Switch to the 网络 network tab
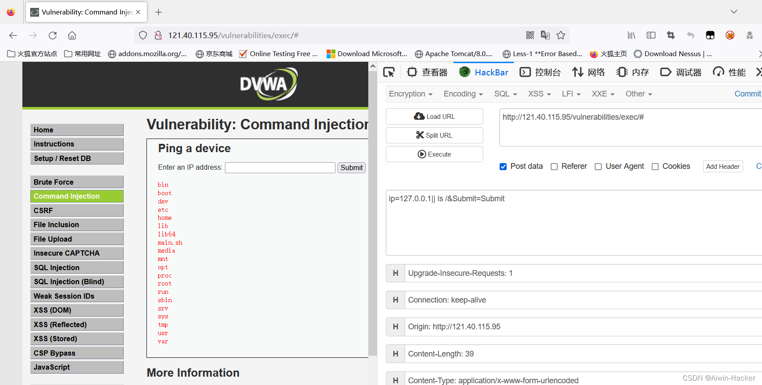The image size is (762, 385). coord(588,72)
